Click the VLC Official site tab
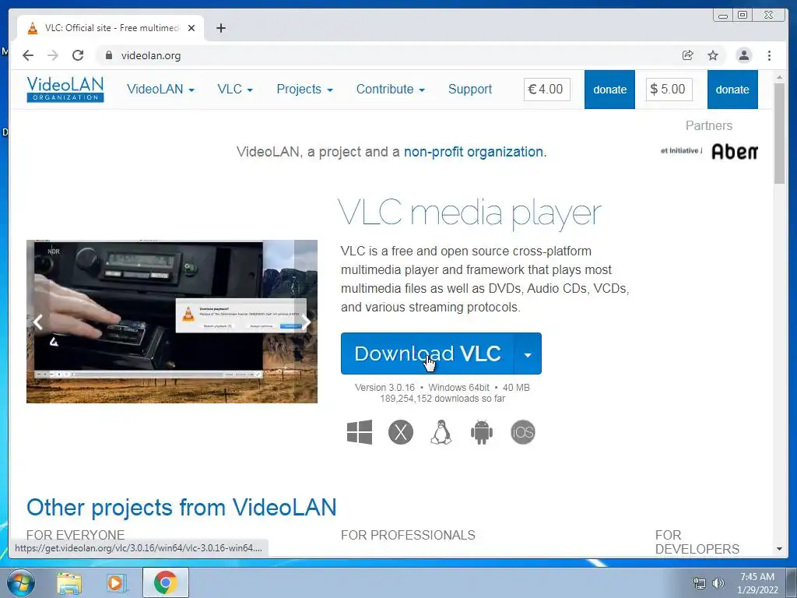The height and width of the screenshot is (598, 797). coord(111,28)
